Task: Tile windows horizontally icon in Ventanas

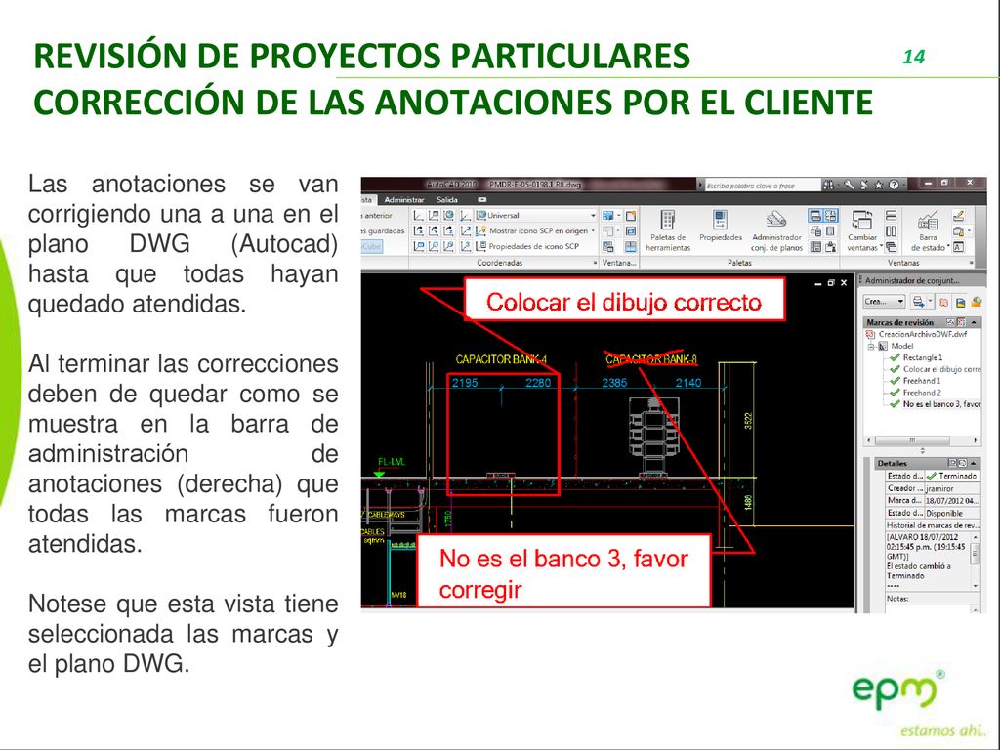Action: coord(891,216)
